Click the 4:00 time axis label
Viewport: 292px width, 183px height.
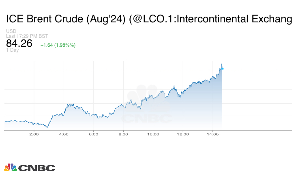[64, 134]
